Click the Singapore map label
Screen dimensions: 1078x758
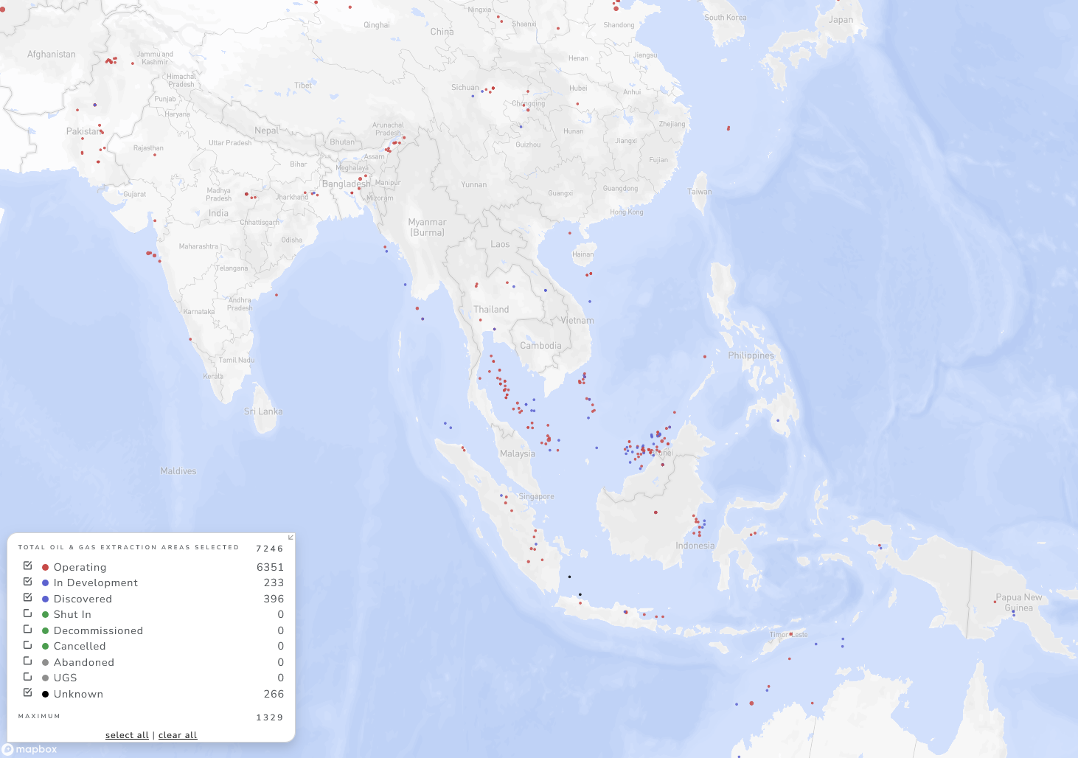click(x=536, y=496)
